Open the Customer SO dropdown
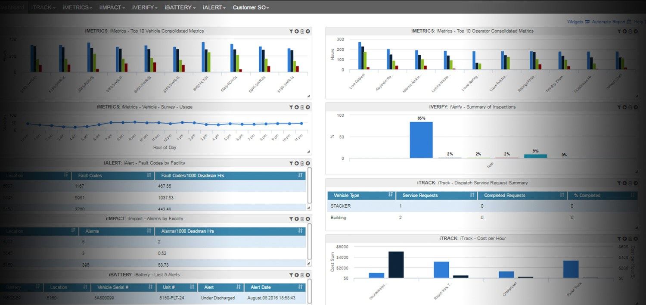 tap(251, 7)
